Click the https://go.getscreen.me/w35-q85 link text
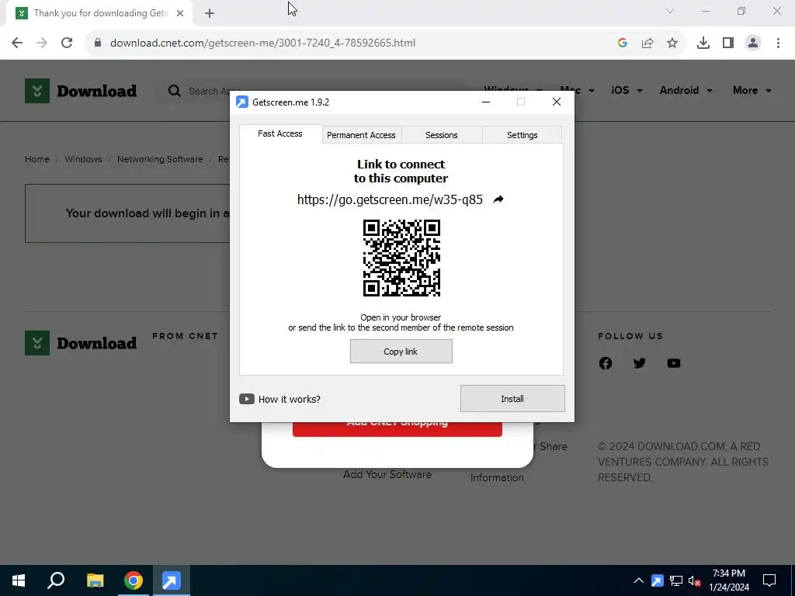795x596 pixels. (390, 199)
